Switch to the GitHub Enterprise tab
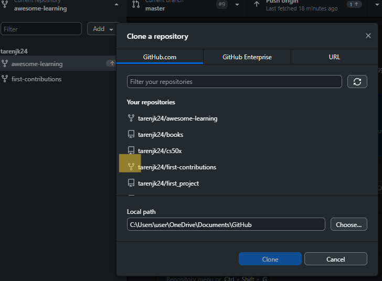This screenshot has height=281, width=382. coord(247,57)
